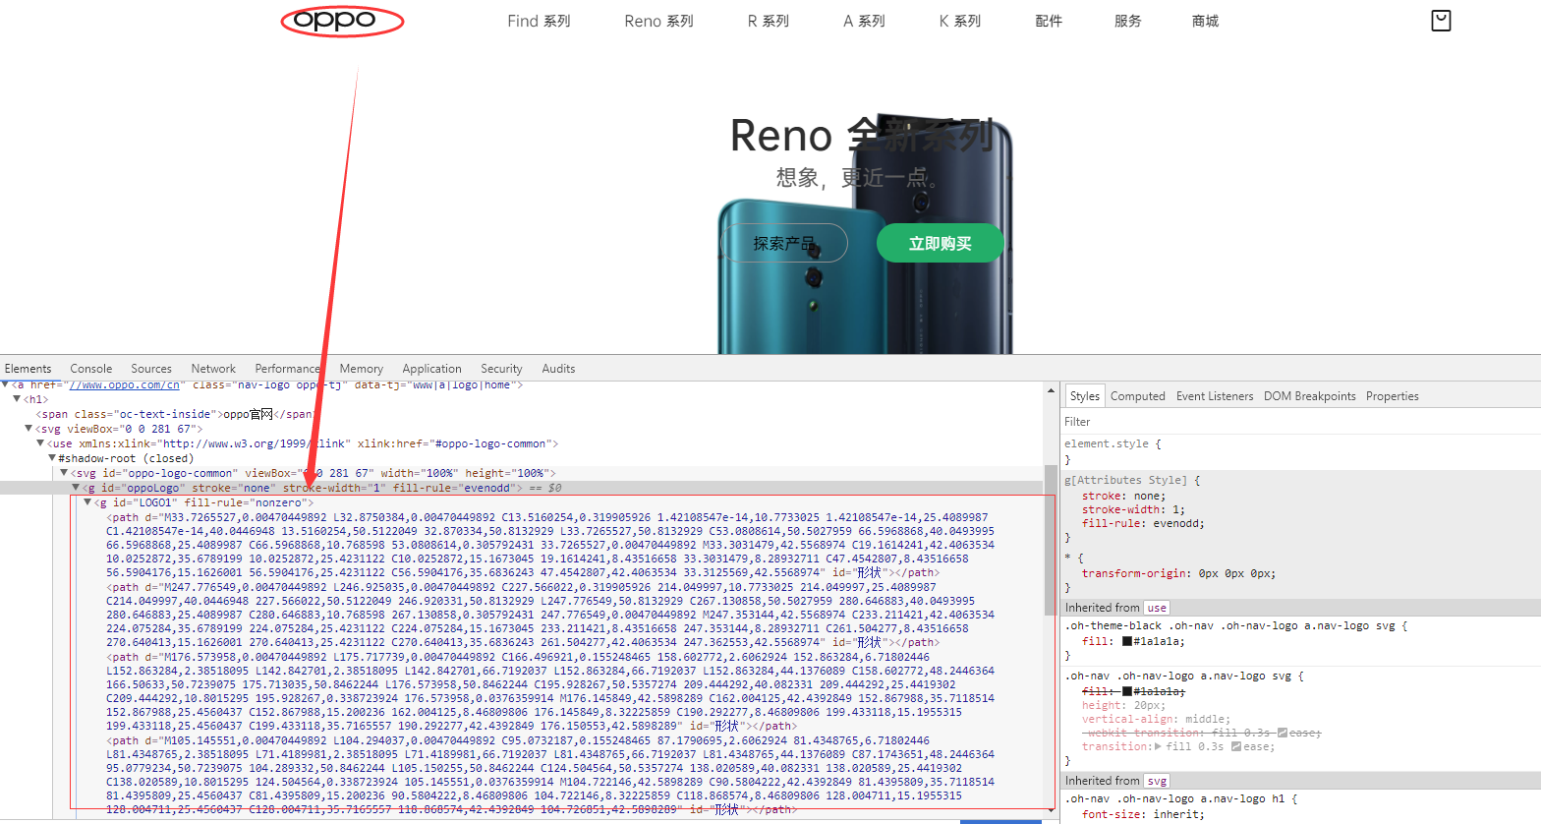Go to the 配件 page
Image resolution: width=1541 pixels, height=824 pixels.
coord(1049,21)
